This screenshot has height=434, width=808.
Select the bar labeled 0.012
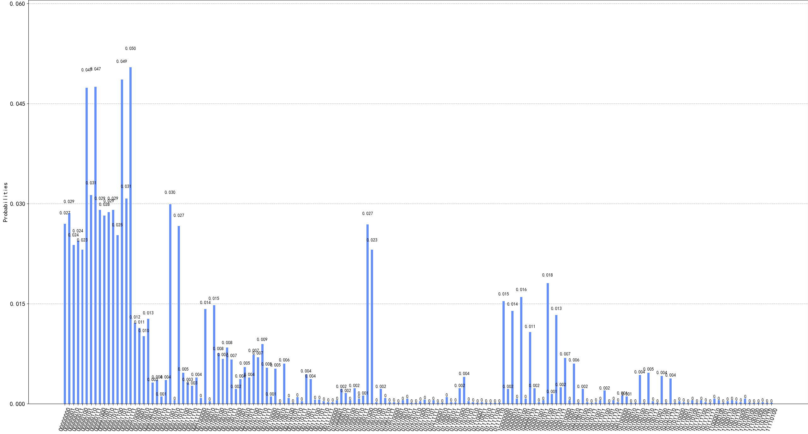pos(135,363)
